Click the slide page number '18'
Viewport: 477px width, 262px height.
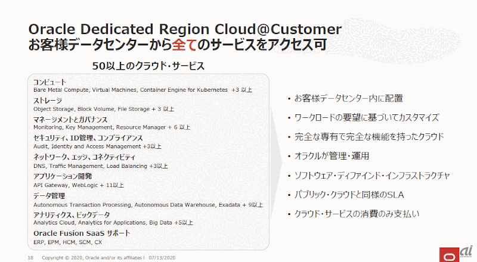tap(30, 258)
